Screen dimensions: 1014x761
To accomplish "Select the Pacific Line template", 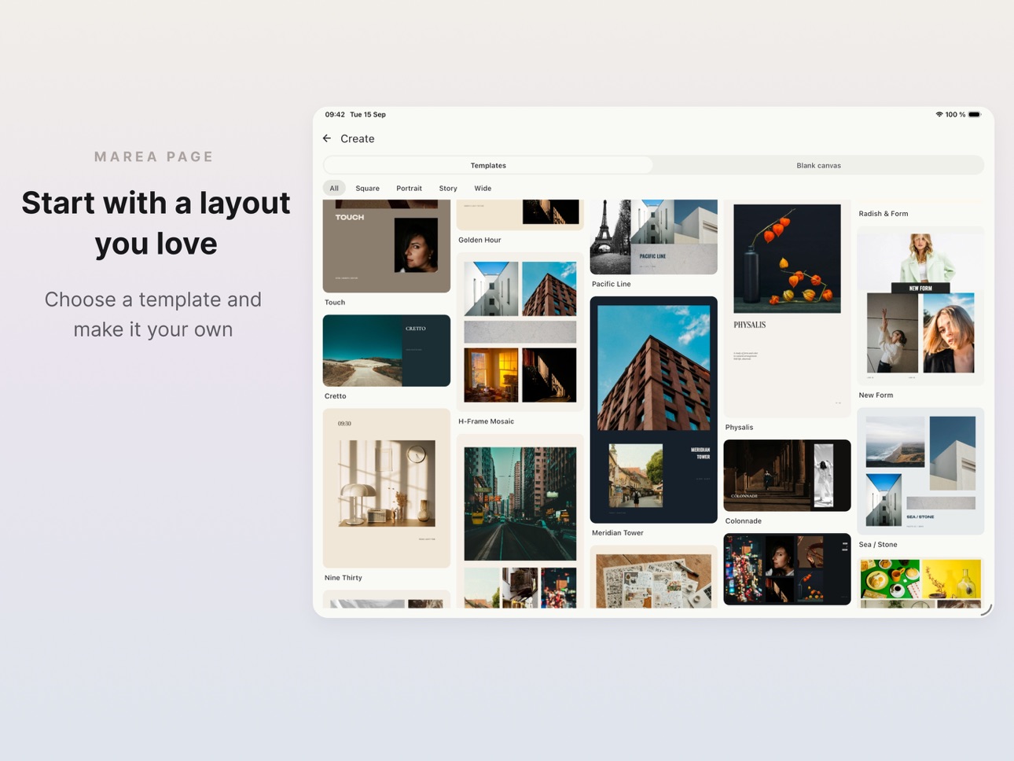I will click(x=654, y=237).
